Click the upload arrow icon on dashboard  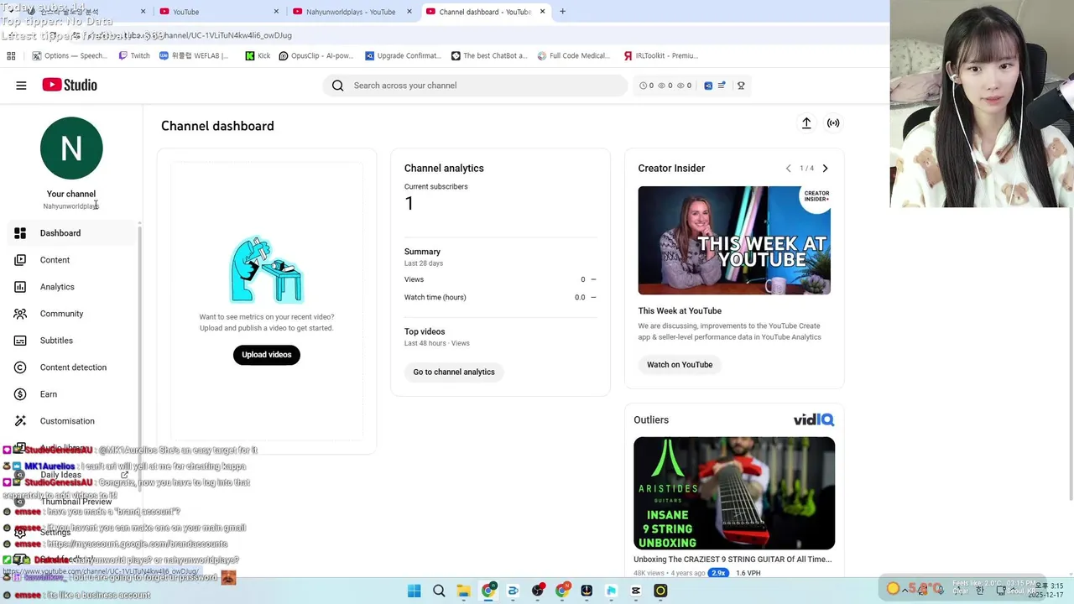point(806,123)
